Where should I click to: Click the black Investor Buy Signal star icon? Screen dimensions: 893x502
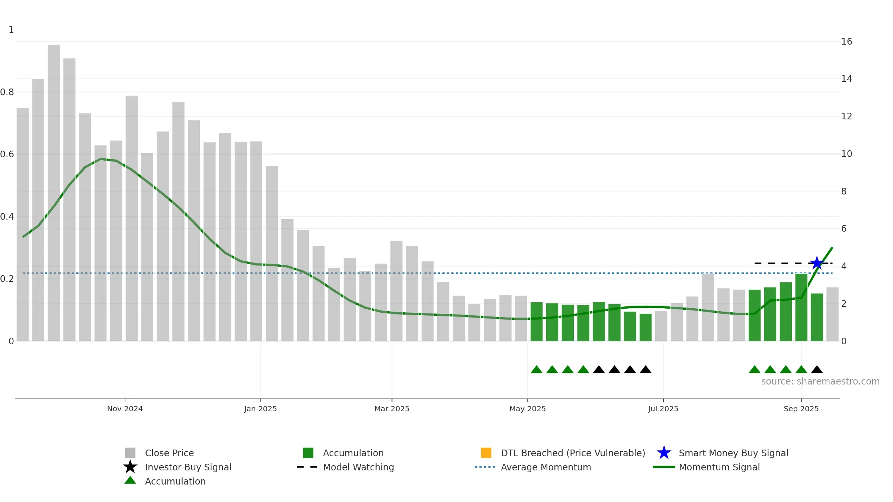point(130,467)
